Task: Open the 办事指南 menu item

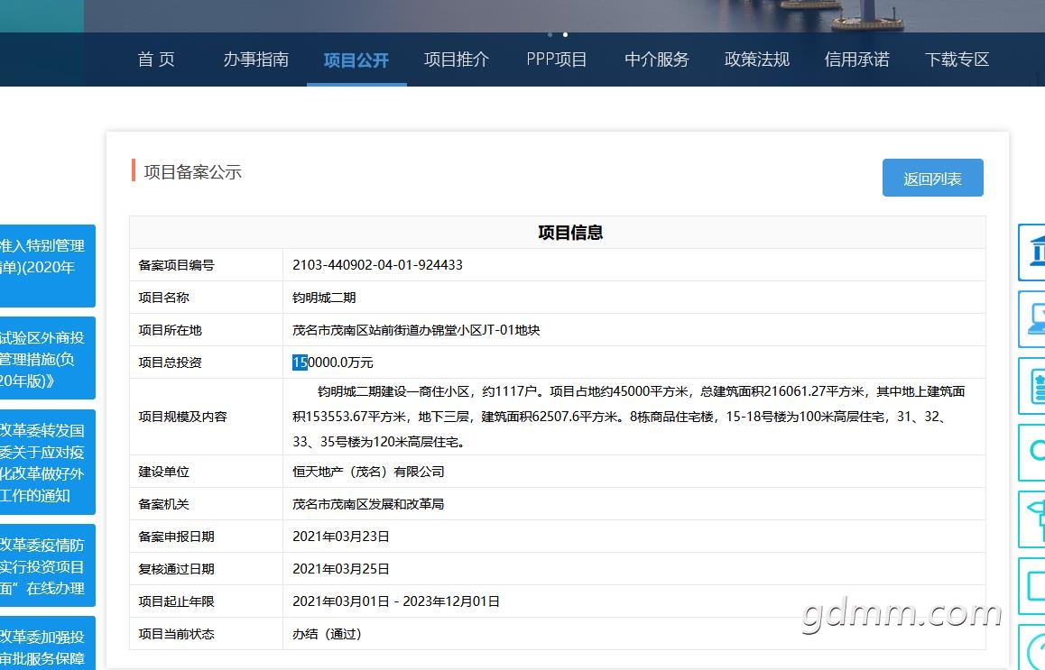Action: pyautogui.click(x=256, y=60)
